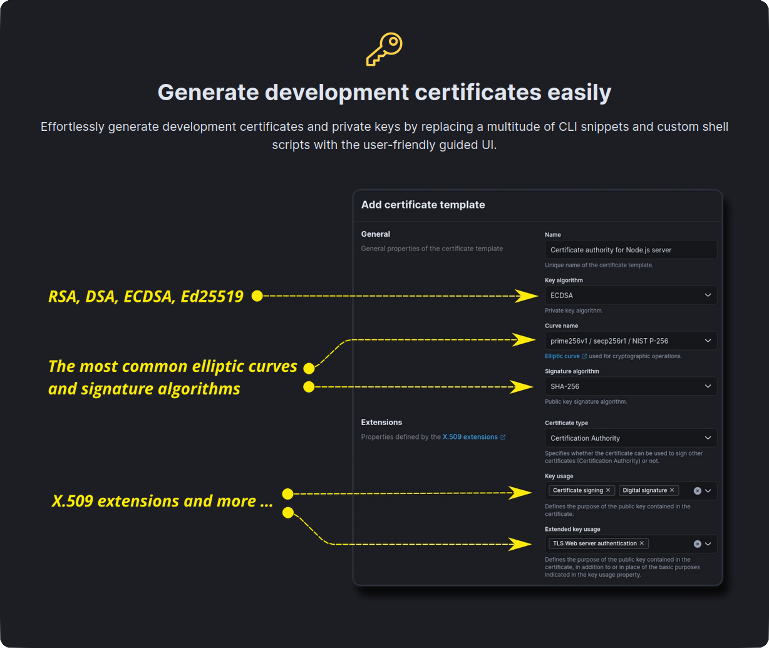Screen dimensions: 769x648
Task: Select the Digital signature tag chip
Action: [645, 490]
